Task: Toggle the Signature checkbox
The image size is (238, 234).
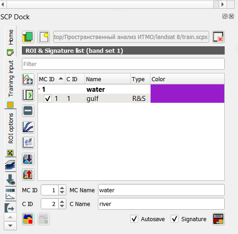Action: (175, 219)
